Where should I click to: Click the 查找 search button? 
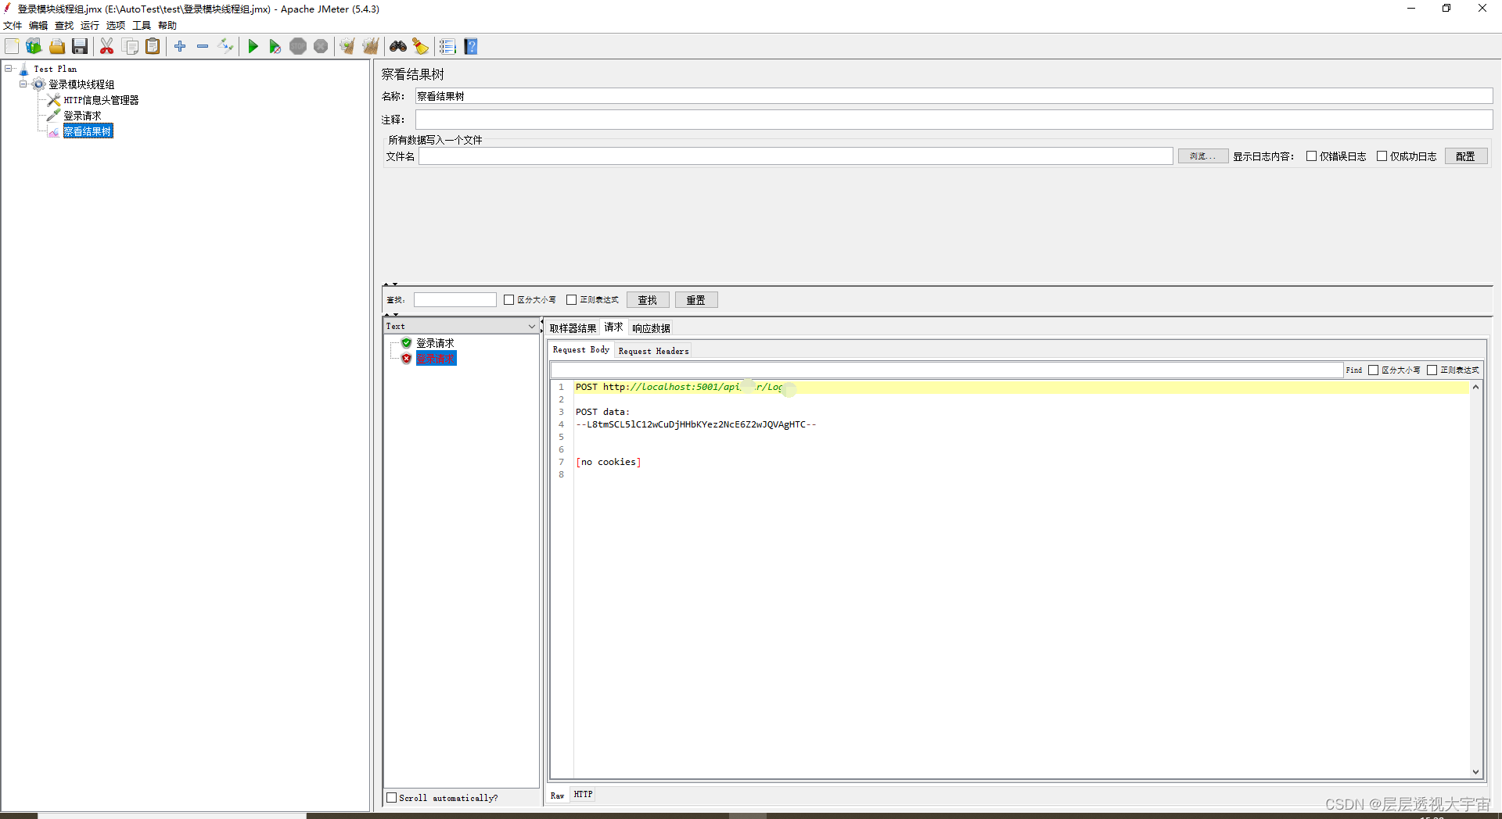(648, 300)
